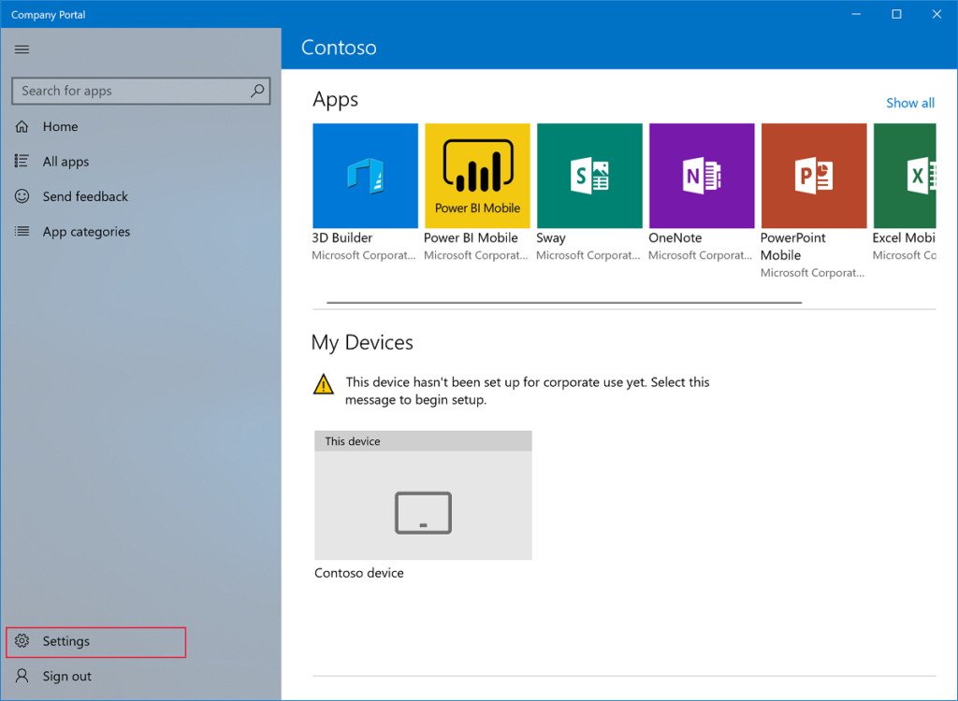Viewport: 958px width, 701px height.
Task: Toggle the hamburger navigation menu
Action: pyautogui.click(x=22, y=50)
